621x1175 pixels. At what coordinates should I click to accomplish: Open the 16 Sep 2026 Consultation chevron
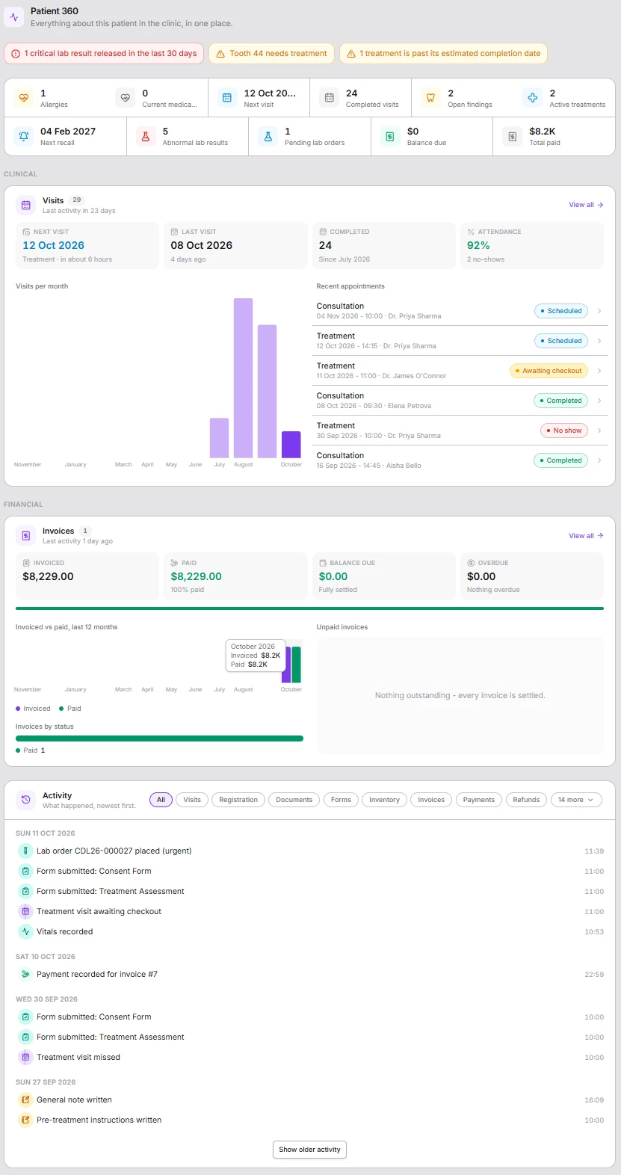[x=599, y=460]
